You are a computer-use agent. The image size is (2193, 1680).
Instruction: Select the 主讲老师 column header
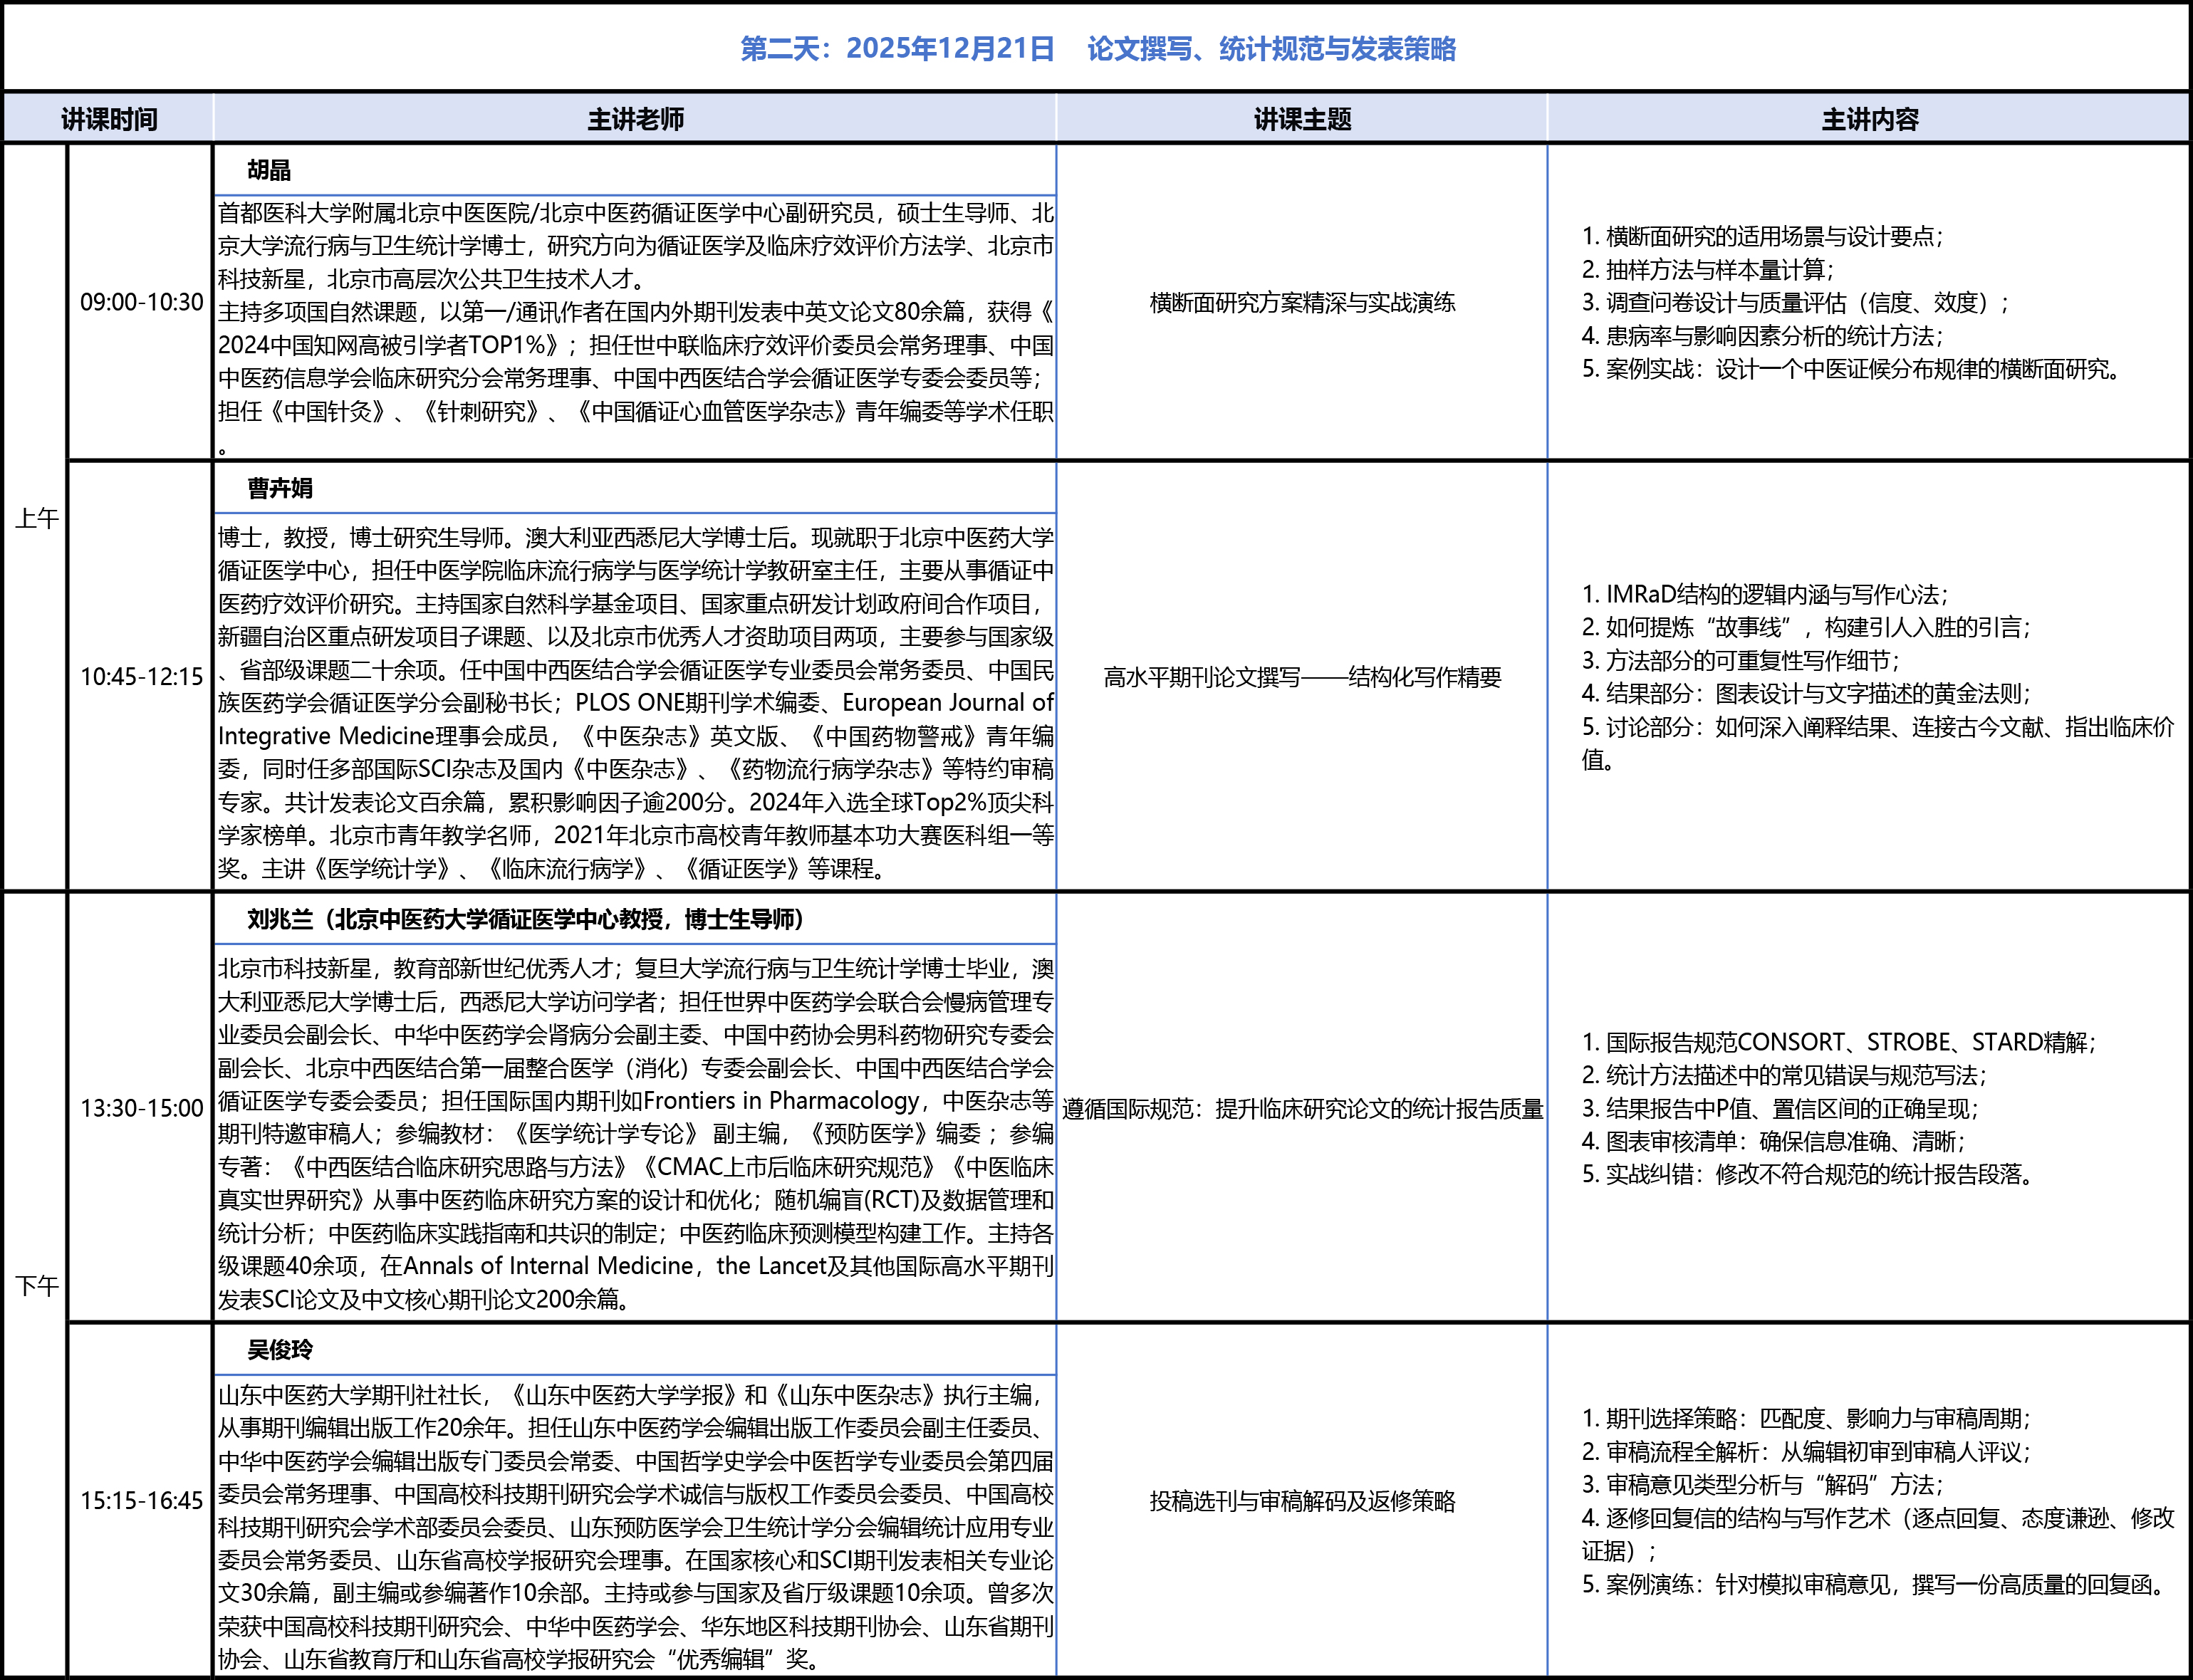635,119
